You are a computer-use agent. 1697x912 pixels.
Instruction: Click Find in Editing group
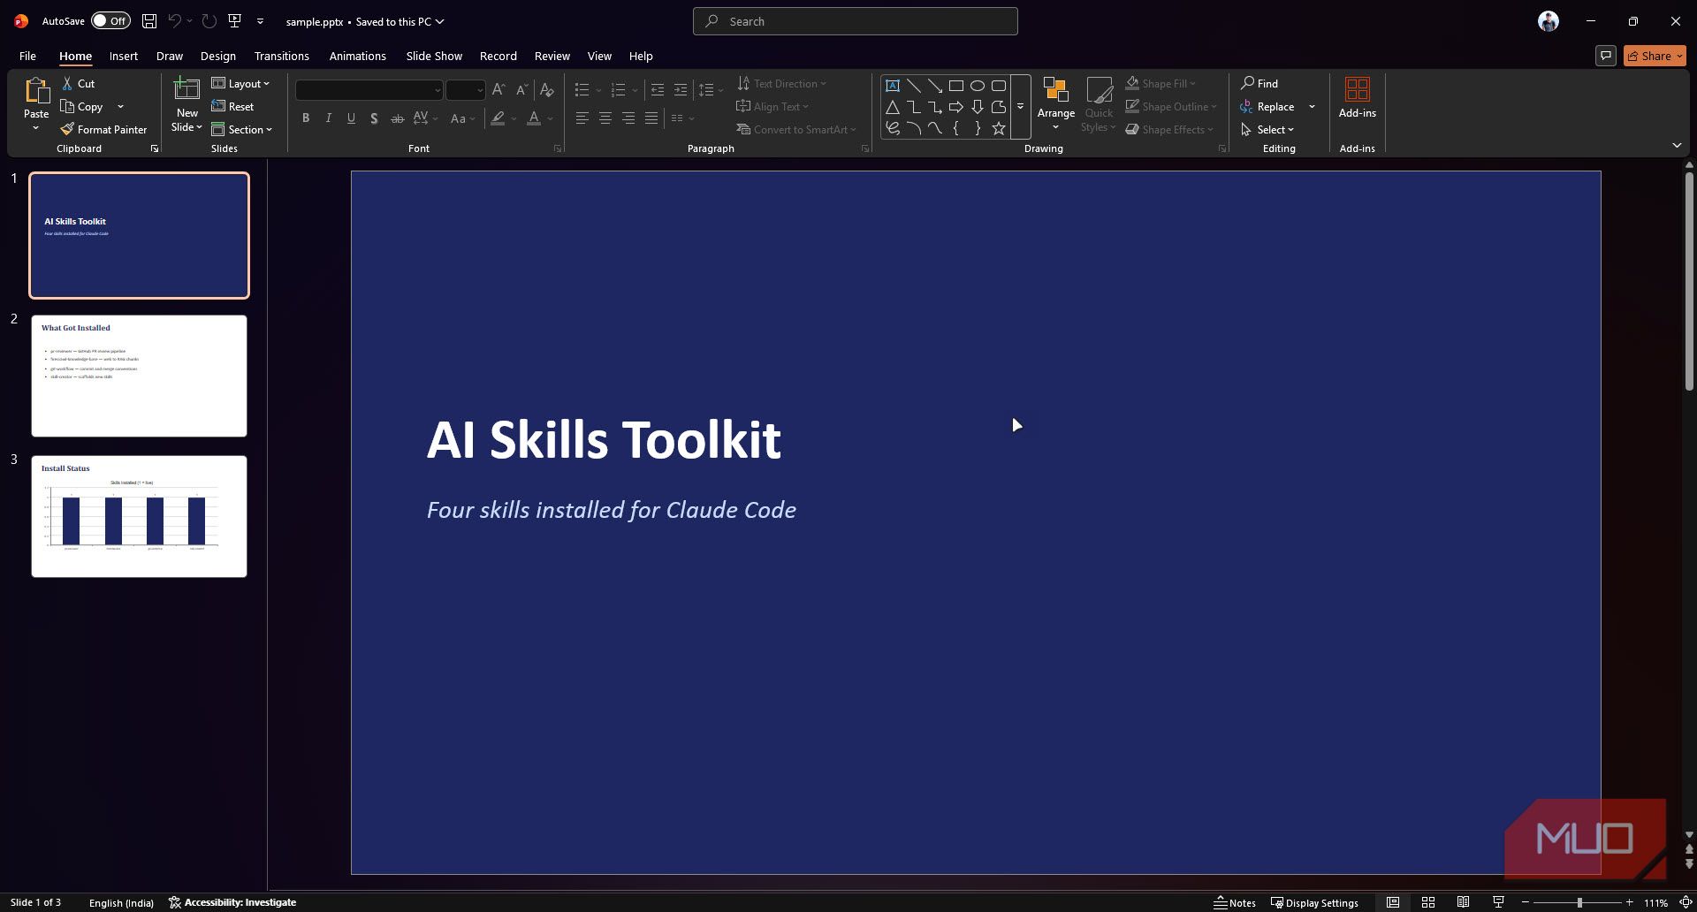point(1259,83)
